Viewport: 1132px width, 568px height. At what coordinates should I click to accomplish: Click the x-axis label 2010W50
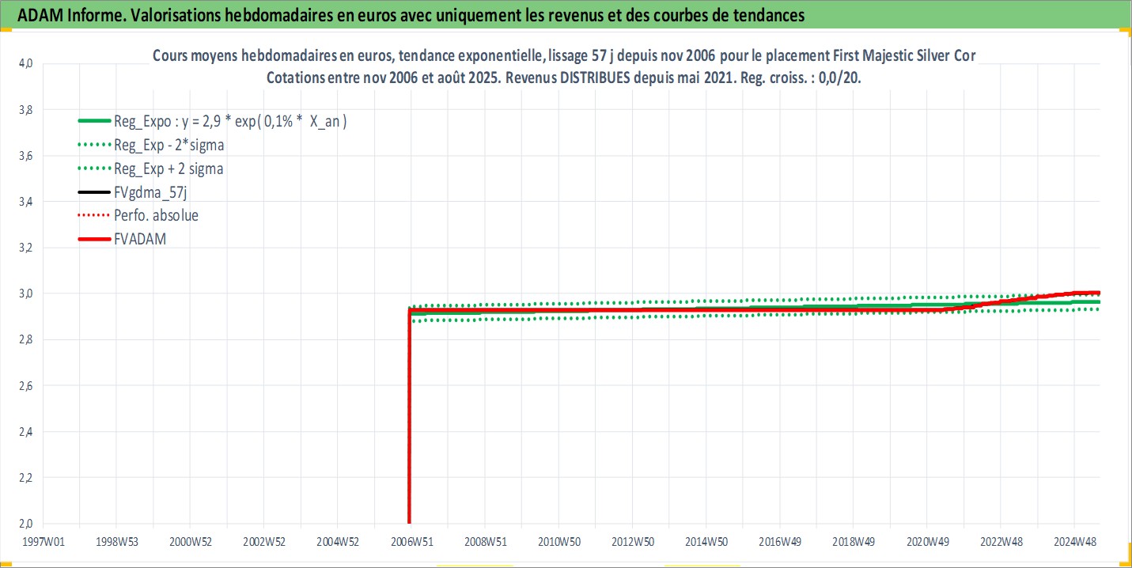tap(558, 542)
